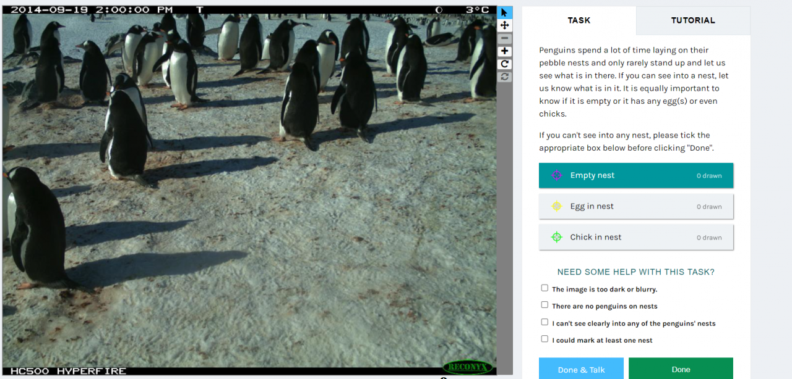Click the rotate image icon
Screen dimensions: 792x379
point(505,64)
